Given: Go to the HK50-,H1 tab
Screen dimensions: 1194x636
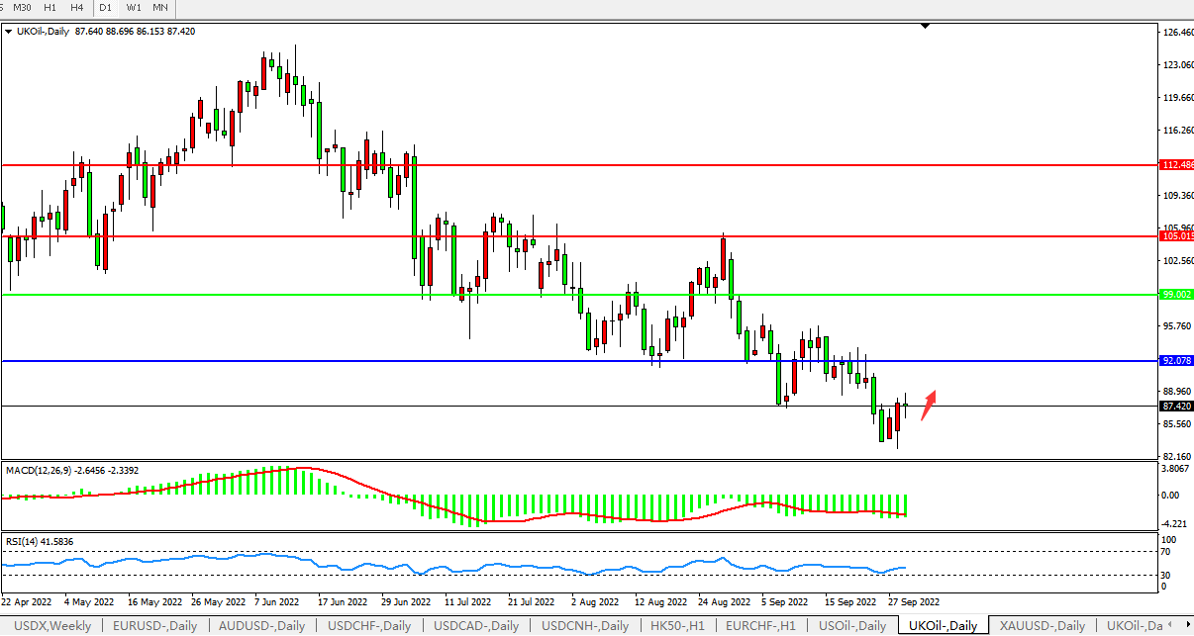Looking at the screenshot, I should pos(676,625).
